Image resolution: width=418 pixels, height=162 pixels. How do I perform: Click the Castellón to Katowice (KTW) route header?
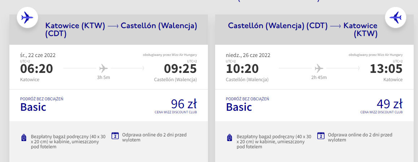302,30
